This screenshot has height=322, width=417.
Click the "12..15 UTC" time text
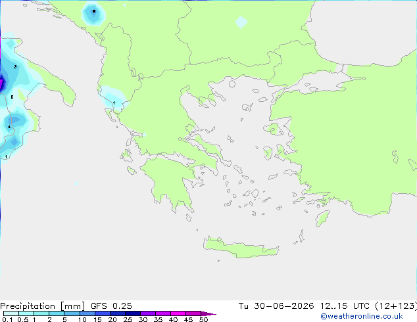point(345,306)
